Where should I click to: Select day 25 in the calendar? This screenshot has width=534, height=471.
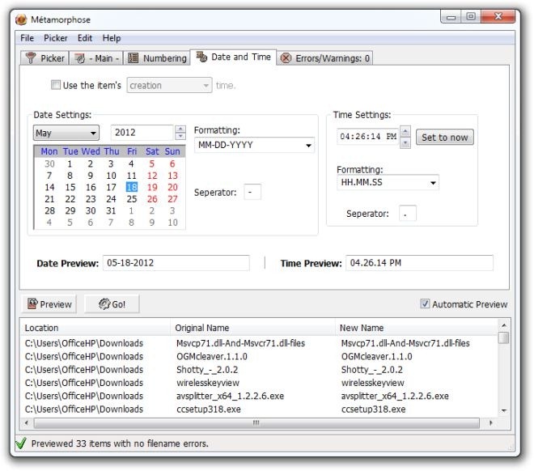coord(131,199)
